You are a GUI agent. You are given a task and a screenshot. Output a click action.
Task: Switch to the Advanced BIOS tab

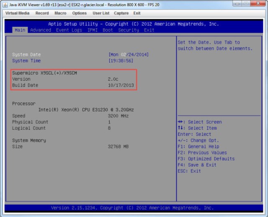[41, 30]
